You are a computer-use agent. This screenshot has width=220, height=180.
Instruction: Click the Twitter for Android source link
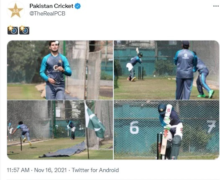tap(95, 170)
